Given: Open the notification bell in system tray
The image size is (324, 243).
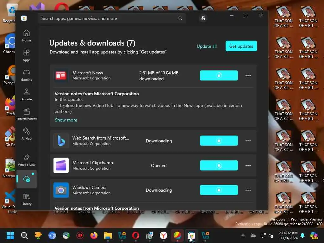Looking at the screenshot, I should (302, 235).
